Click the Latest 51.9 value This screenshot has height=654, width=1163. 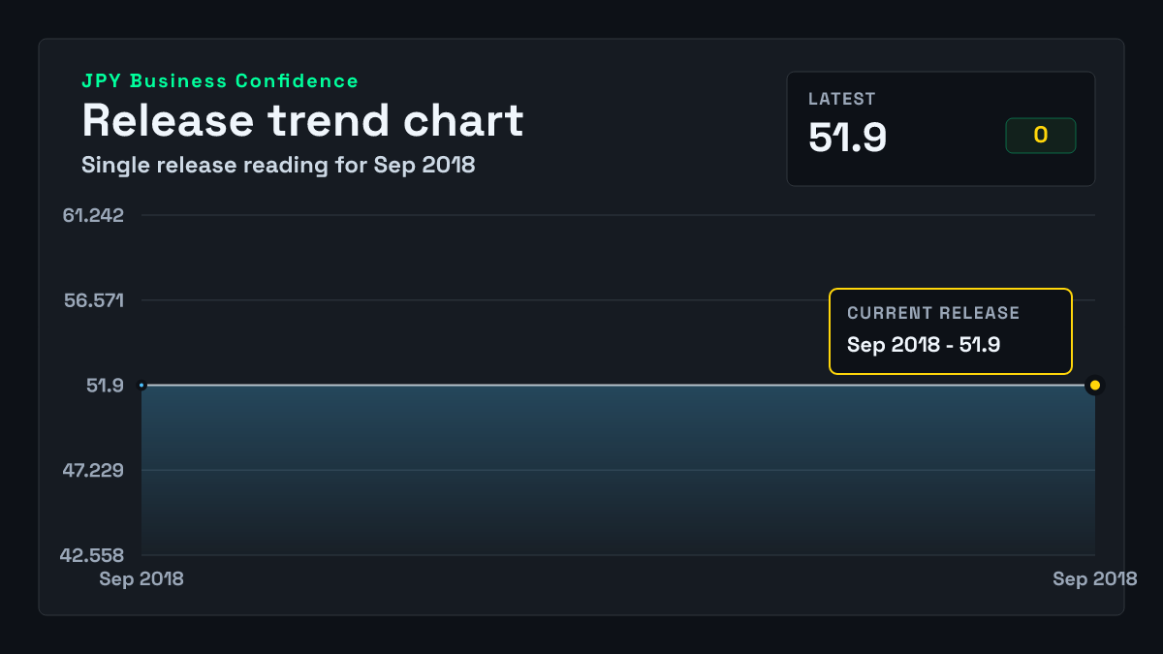[848, 138]
